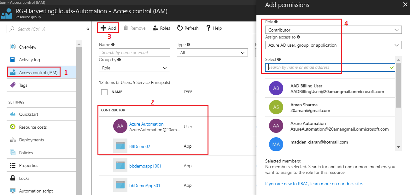
Task: Select Azure Automation in Add permissions list
Action: (330, 126)
